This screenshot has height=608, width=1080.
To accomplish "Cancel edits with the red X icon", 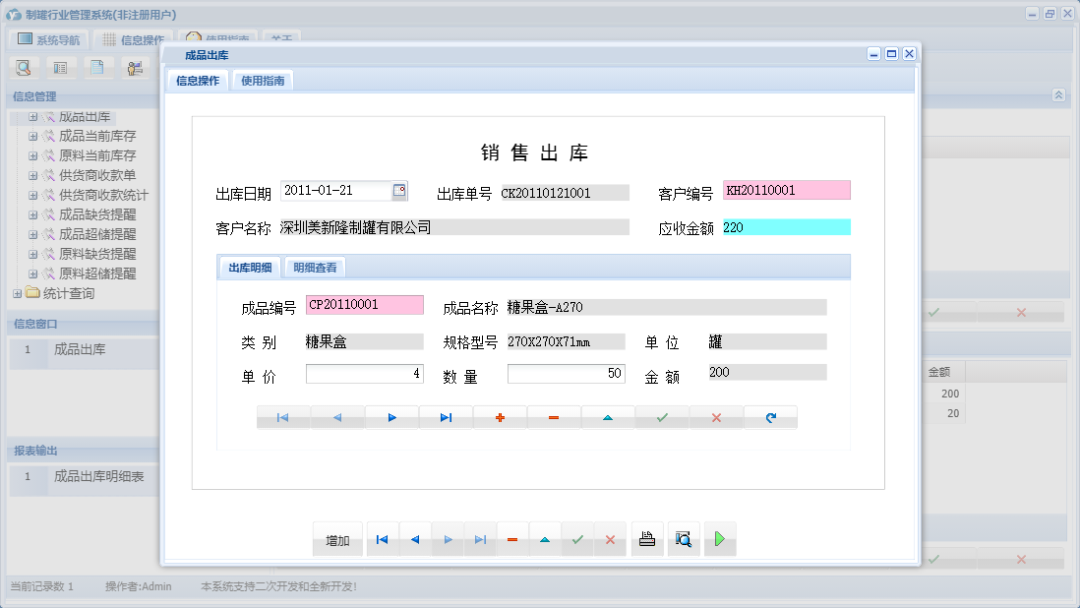I will (716, 417).
